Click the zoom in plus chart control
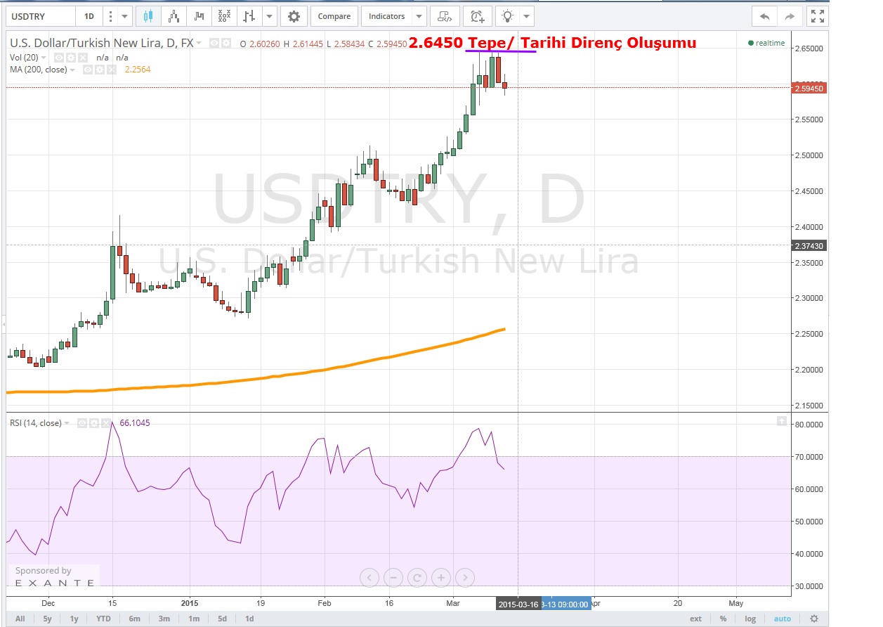Screen dimensions: 883x627 [440, 578]
